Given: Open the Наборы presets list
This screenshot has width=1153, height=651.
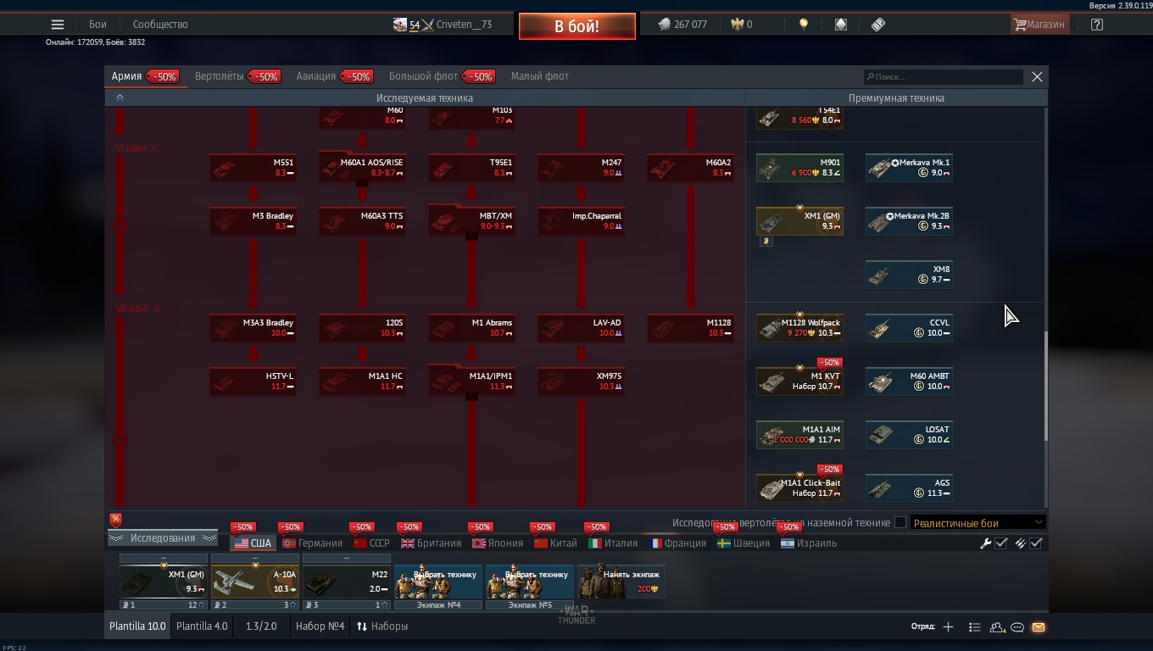Looking at the screenshot, I should (x=382, y=626).
